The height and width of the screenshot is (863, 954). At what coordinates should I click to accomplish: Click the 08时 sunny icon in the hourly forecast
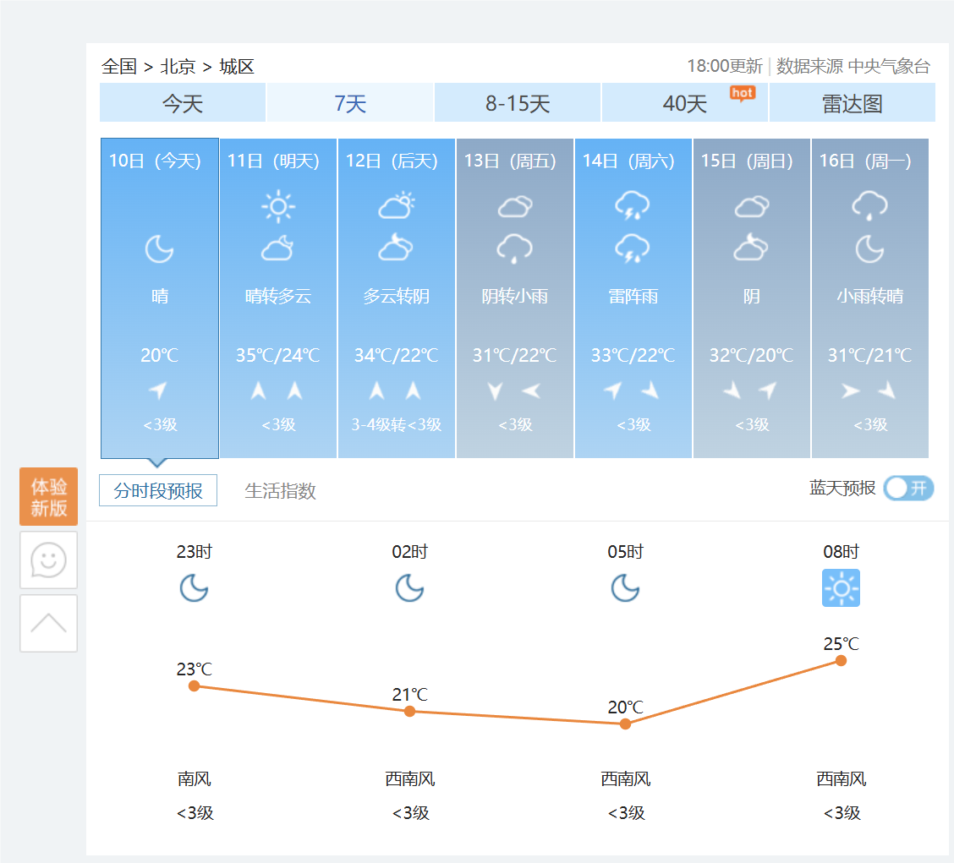tap(841, 588)
